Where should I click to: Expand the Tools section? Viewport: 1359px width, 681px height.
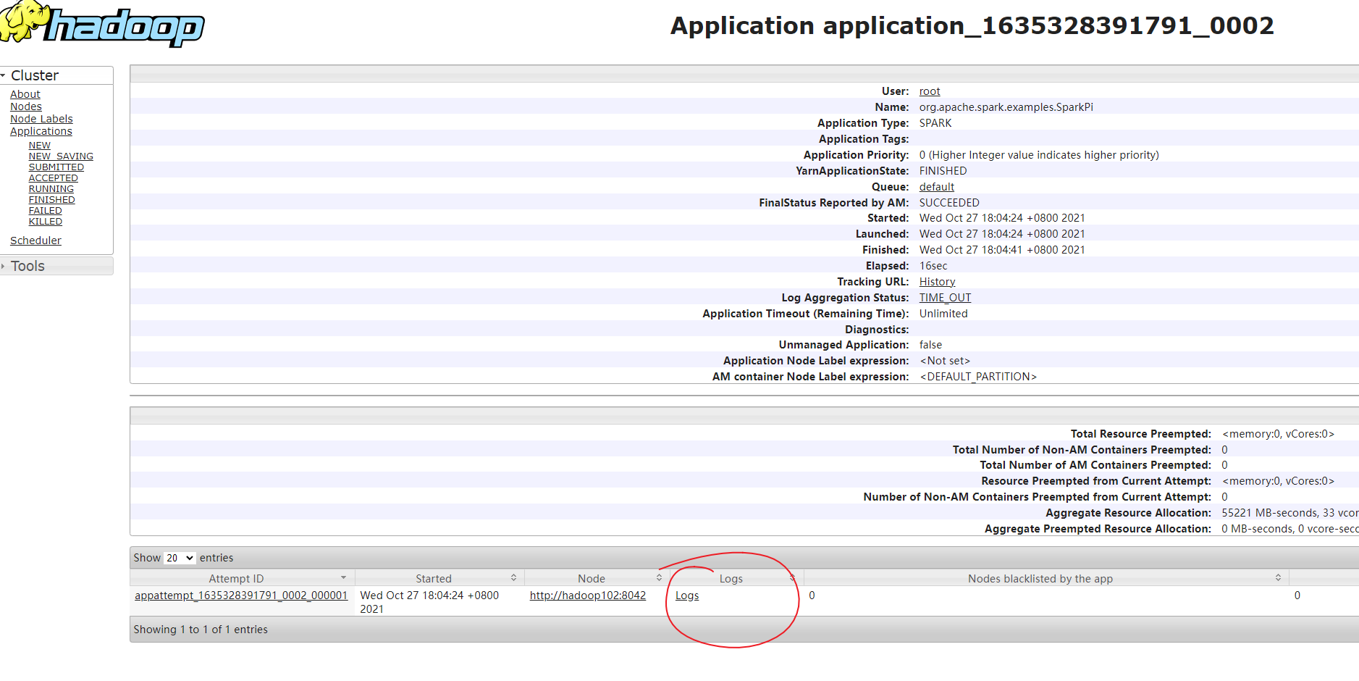click(x=56, y=266)
